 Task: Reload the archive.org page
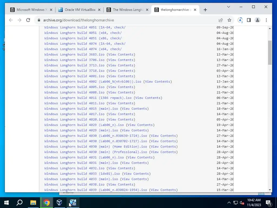point(28,20)
